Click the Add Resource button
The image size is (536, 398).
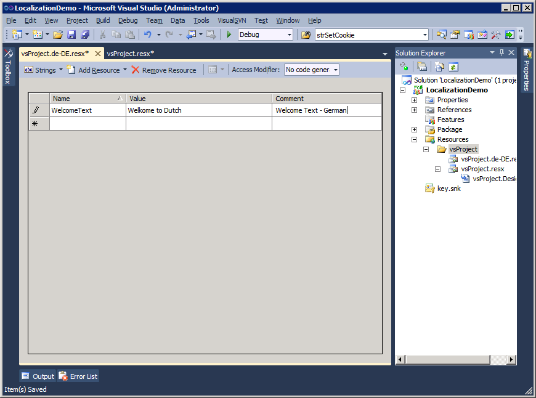[x=94, y=70]
